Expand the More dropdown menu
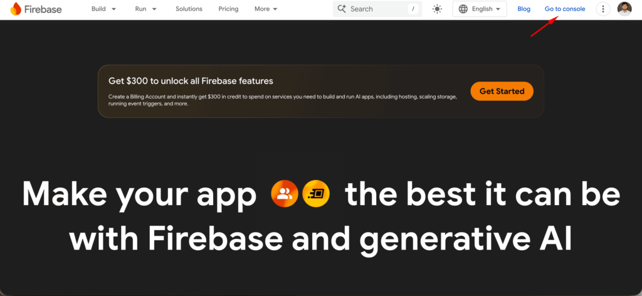The height and width of the screenshot is (296, 642). point(266,9)
